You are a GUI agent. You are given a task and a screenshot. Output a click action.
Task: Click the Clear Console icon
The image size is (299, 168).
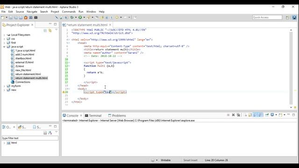[x=245, y=115]
